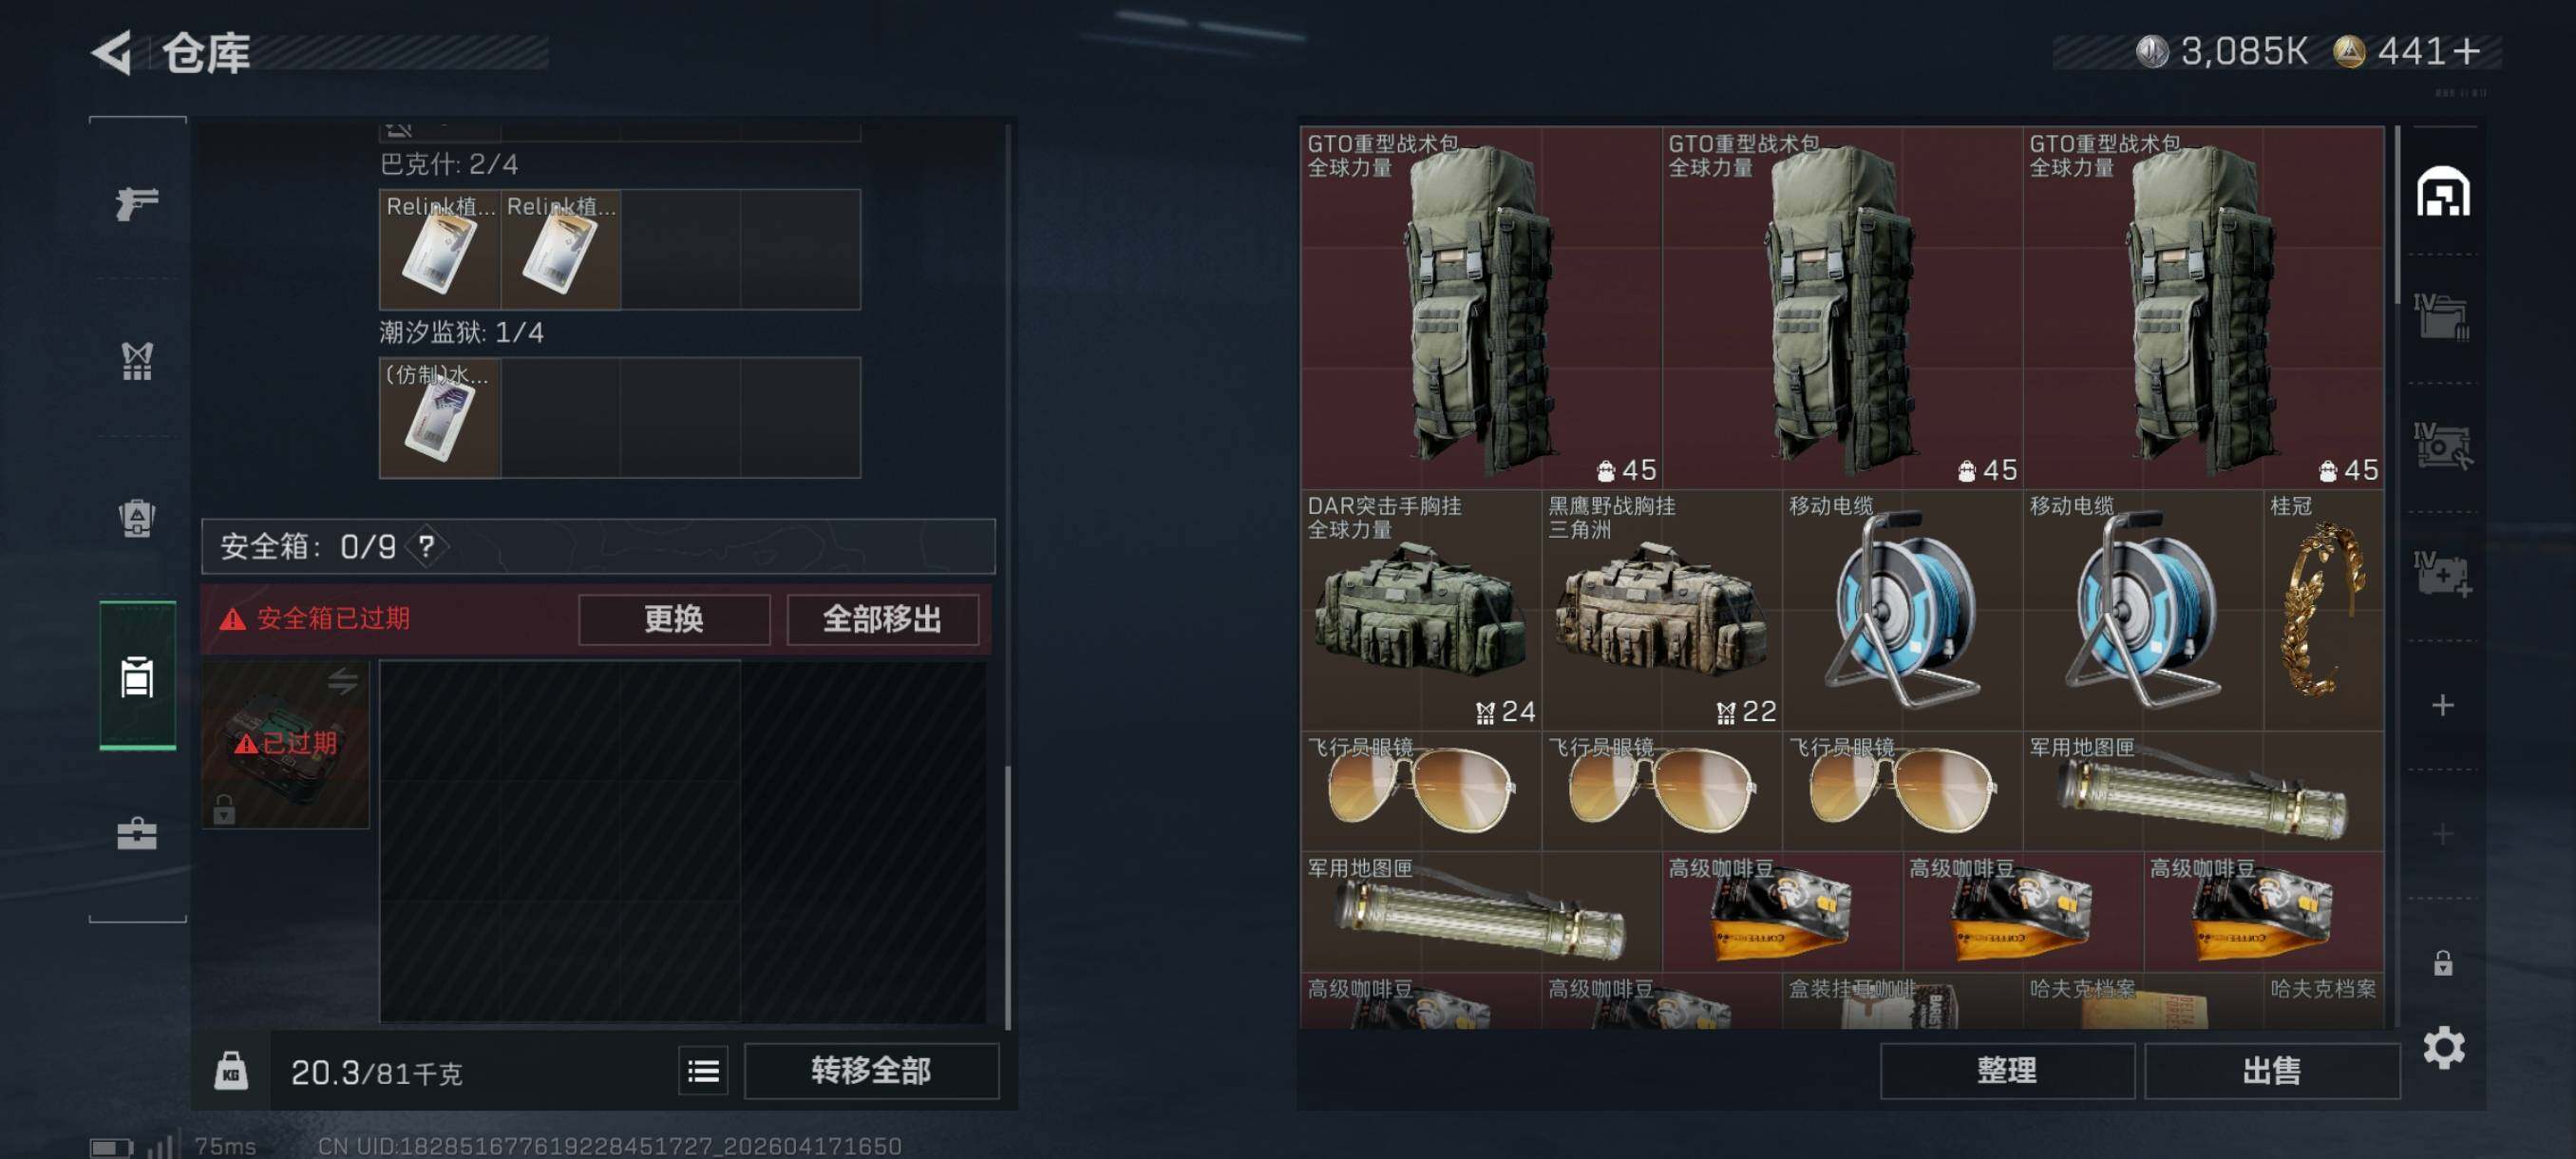Open the weapons category in sidebar
2576x1159 pixels.
(x=137, y=203)
